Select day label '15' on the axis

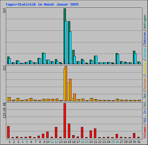point(69,142)
